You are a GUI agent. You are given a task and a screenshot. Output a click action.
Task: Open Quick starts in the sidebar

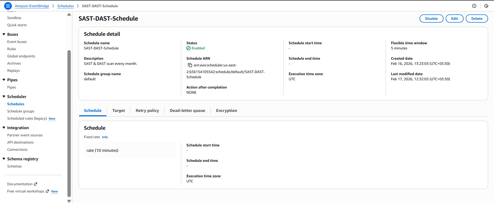[17, 25]
